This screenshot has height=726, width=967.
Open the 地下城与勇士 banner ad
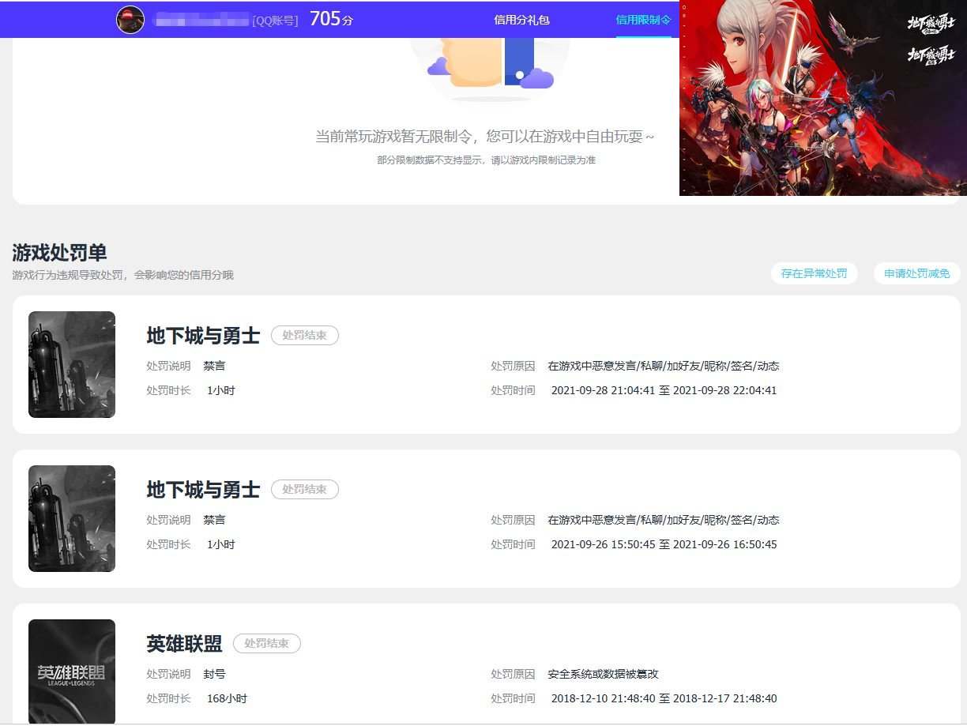(x=823, y=98)
